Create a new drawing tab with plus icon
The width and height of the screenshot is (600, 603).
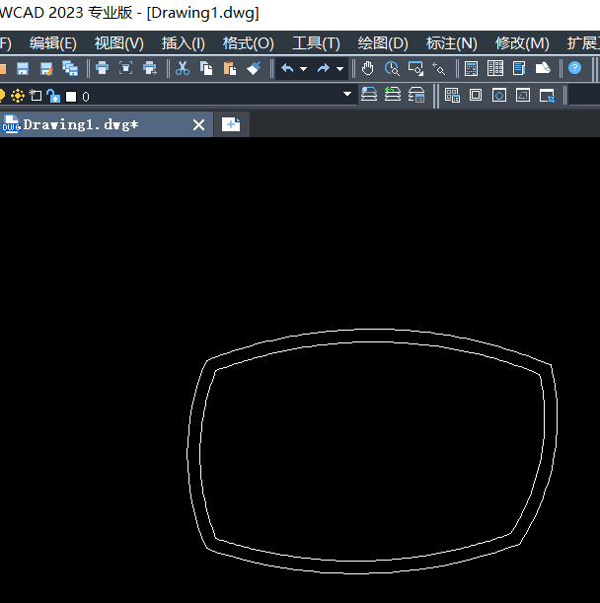(x=231, y=124)
